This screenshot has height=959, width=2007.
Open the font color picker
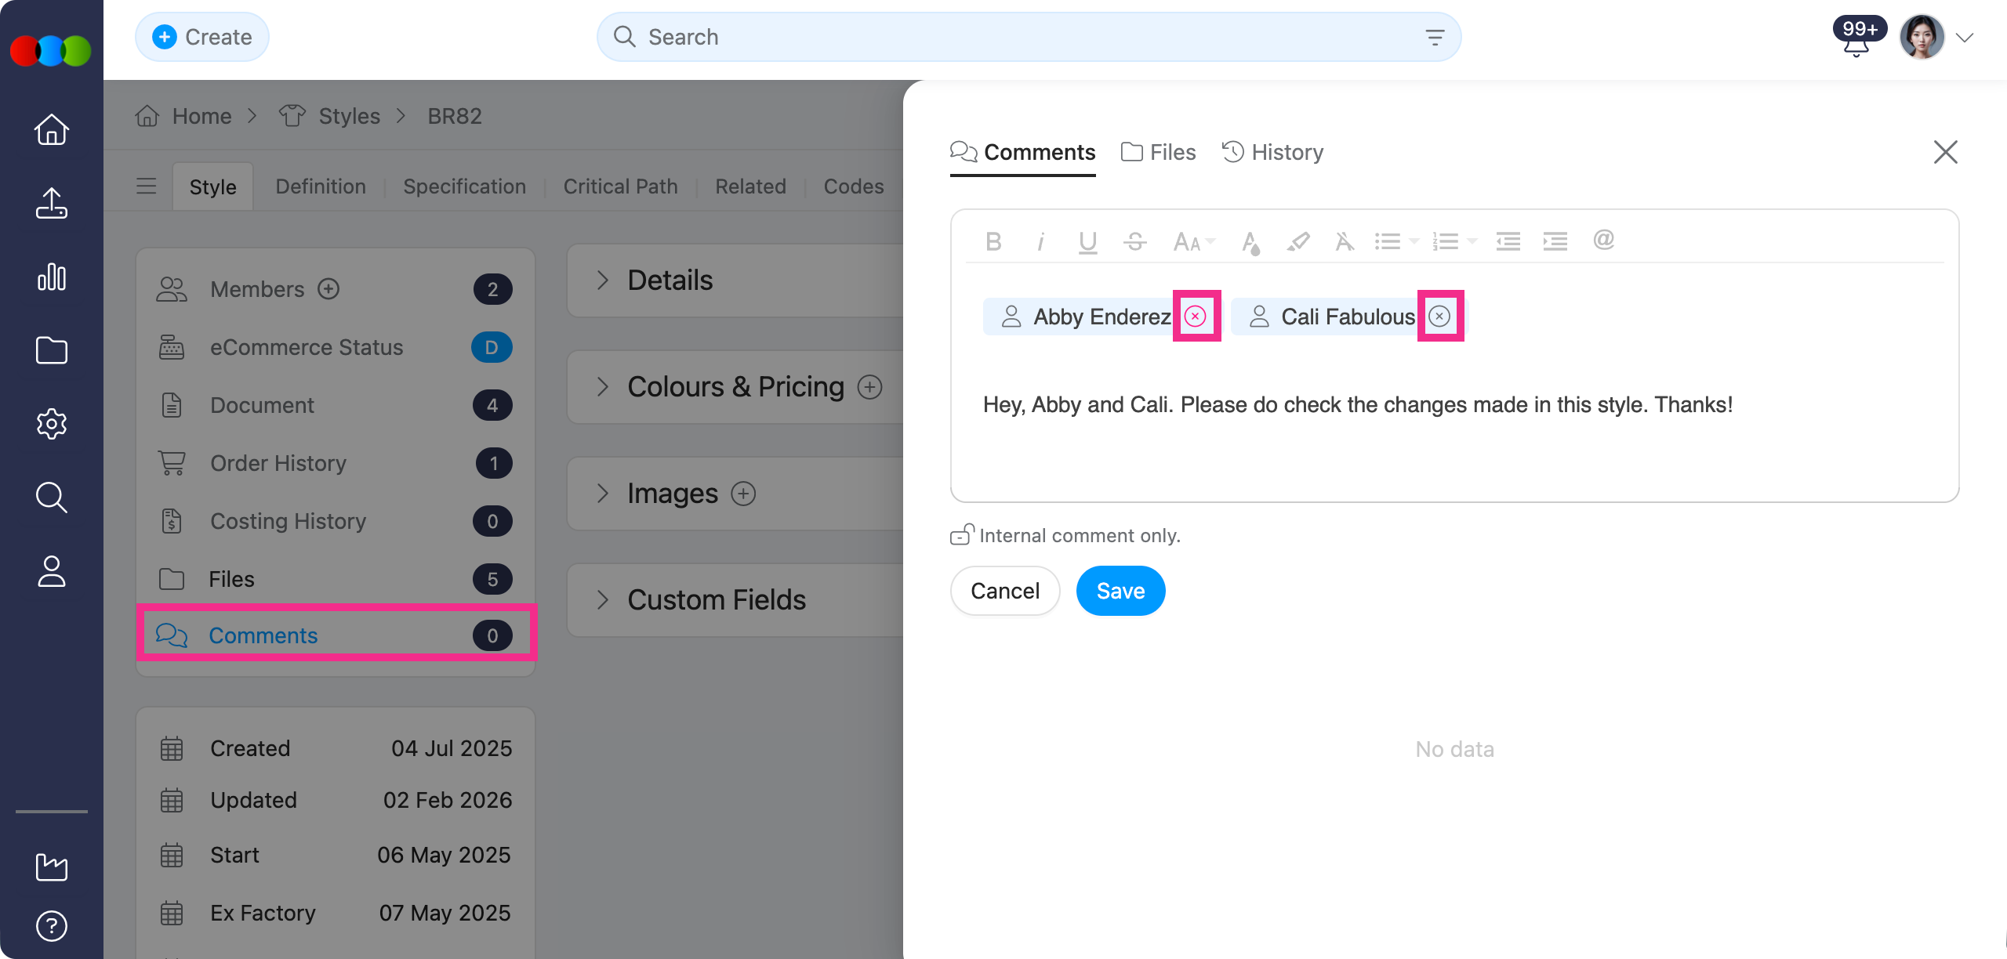click(1250, 241)
